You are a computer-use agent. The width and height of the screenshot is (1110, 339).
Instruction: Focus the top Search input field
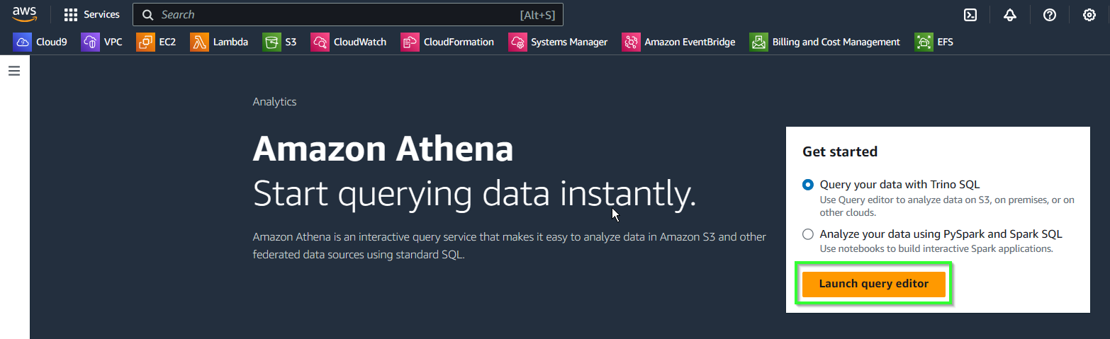click(x=348, y=15)
